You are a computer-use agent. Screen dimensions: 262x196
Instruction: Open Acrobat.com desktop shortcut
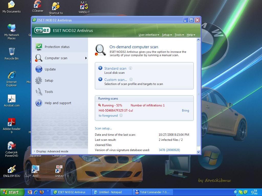pos(12,101)
